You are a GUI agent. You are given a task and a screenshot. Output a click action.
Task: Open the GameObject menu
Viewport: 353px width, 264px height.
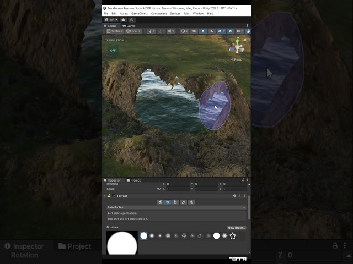[140, 13]
